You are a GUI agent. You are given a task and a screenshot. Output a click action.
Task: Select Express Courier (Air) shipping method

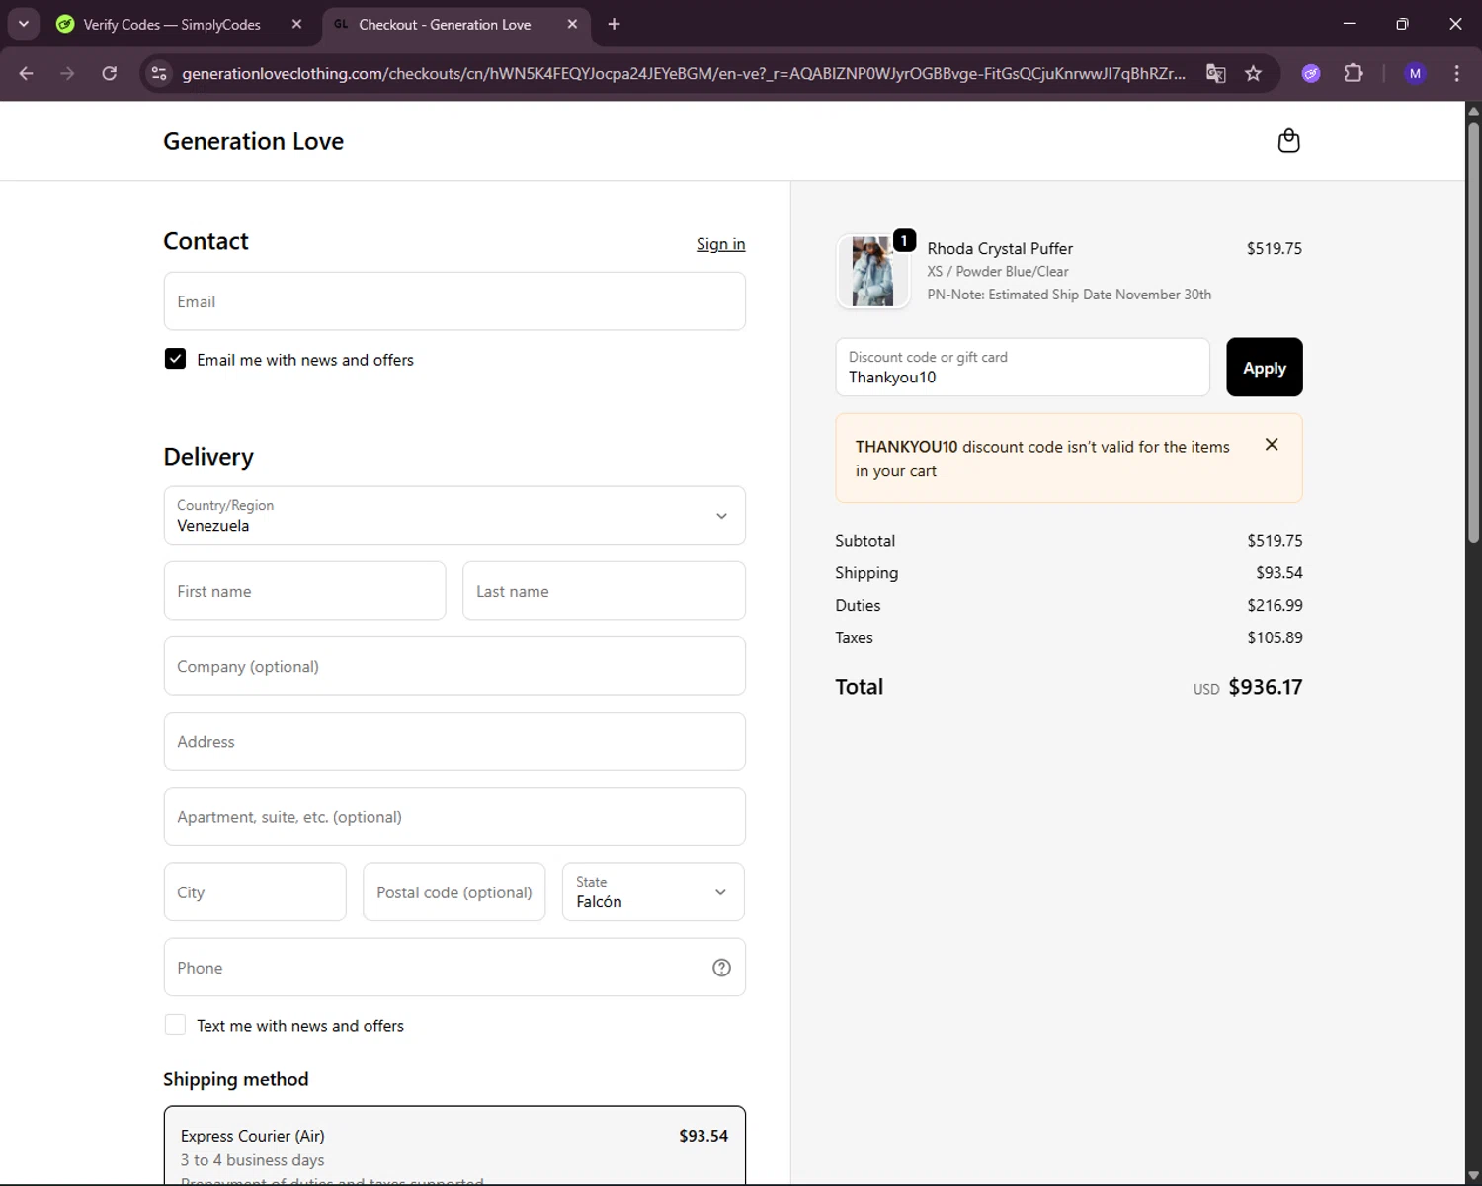(x=454, y=1146)
